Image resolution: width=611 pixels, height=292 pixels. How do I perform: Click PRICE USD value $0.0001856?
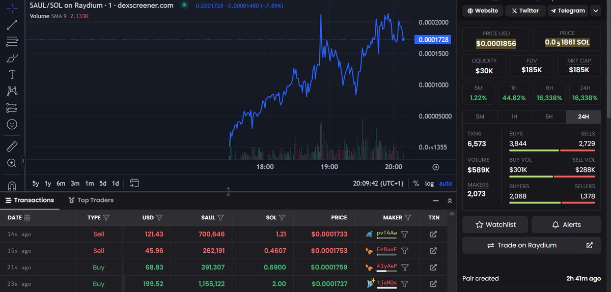(496, 43)
